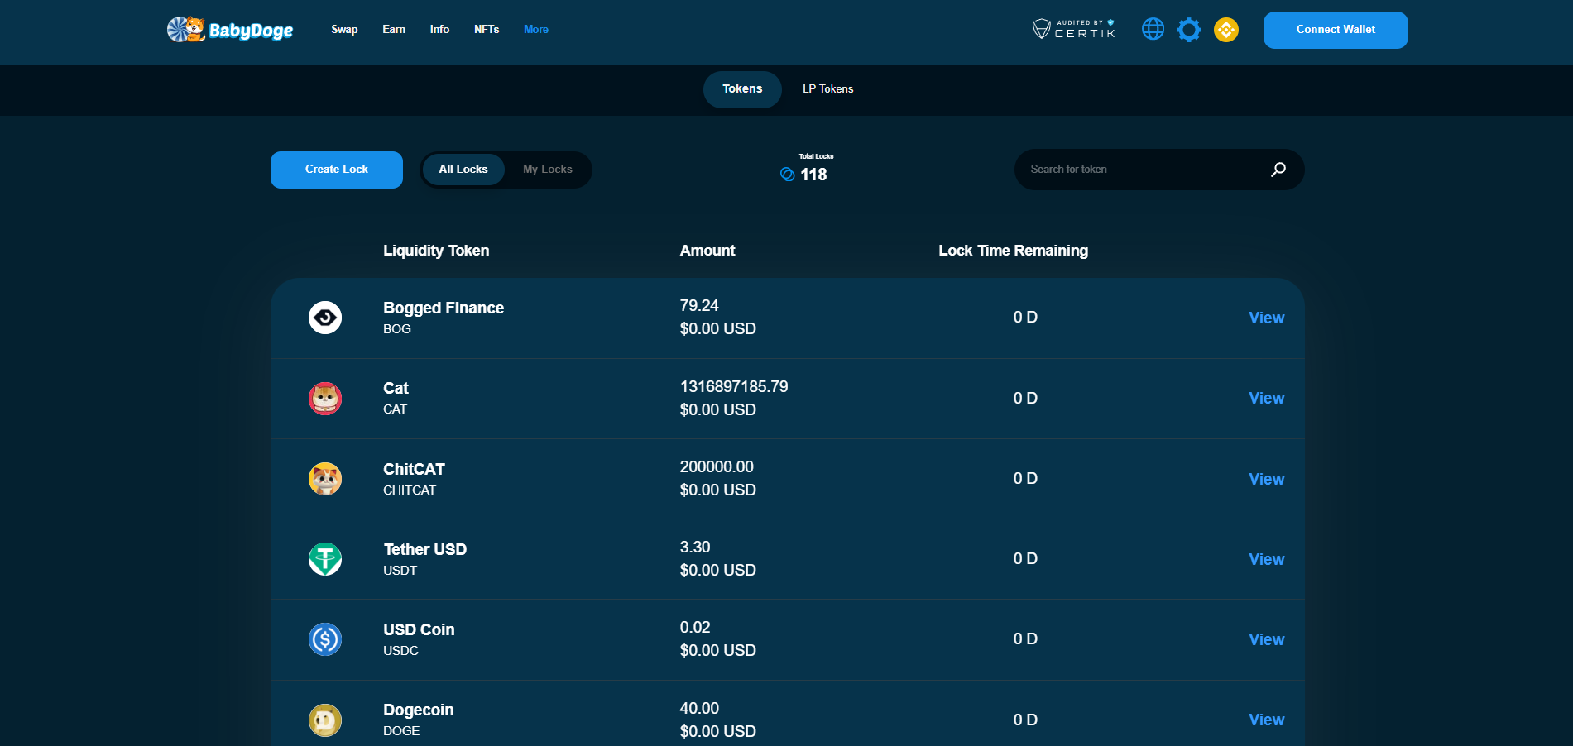This screenshot has height=746, width=1573.
Task: Click the BabyDoge logo
Action: coord(230,30)
